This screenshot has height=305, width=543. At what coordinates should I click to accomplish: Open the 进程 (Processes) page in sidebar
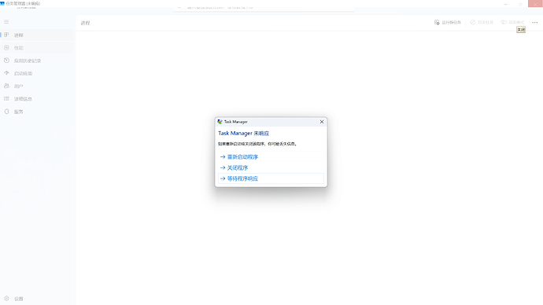37,35
